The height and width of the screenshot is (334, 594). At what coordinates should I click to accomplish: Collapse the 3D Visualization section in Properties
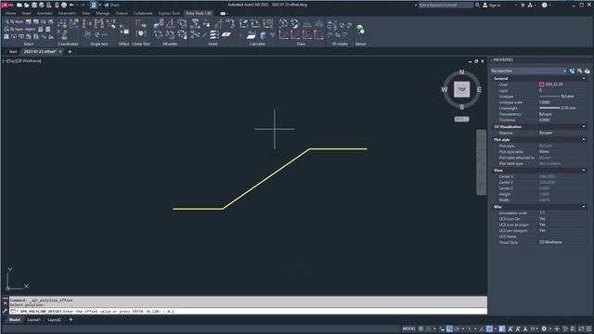pos(584,126)
